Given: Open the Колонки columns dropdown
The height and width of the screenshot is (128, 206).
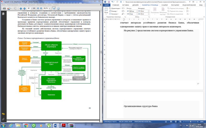Looking at the screenshot, I should [115, 14].
